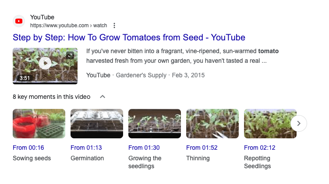Jump to 'From 00:16' timestamp

click(x=28, y=148)
